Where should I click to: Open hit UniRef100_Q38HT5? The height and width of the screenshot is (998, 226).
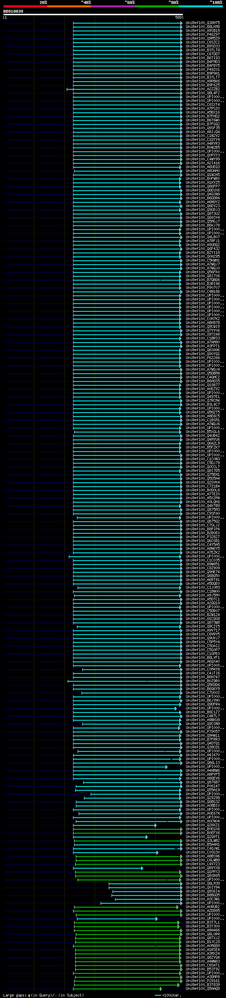(x=203, y=23)
